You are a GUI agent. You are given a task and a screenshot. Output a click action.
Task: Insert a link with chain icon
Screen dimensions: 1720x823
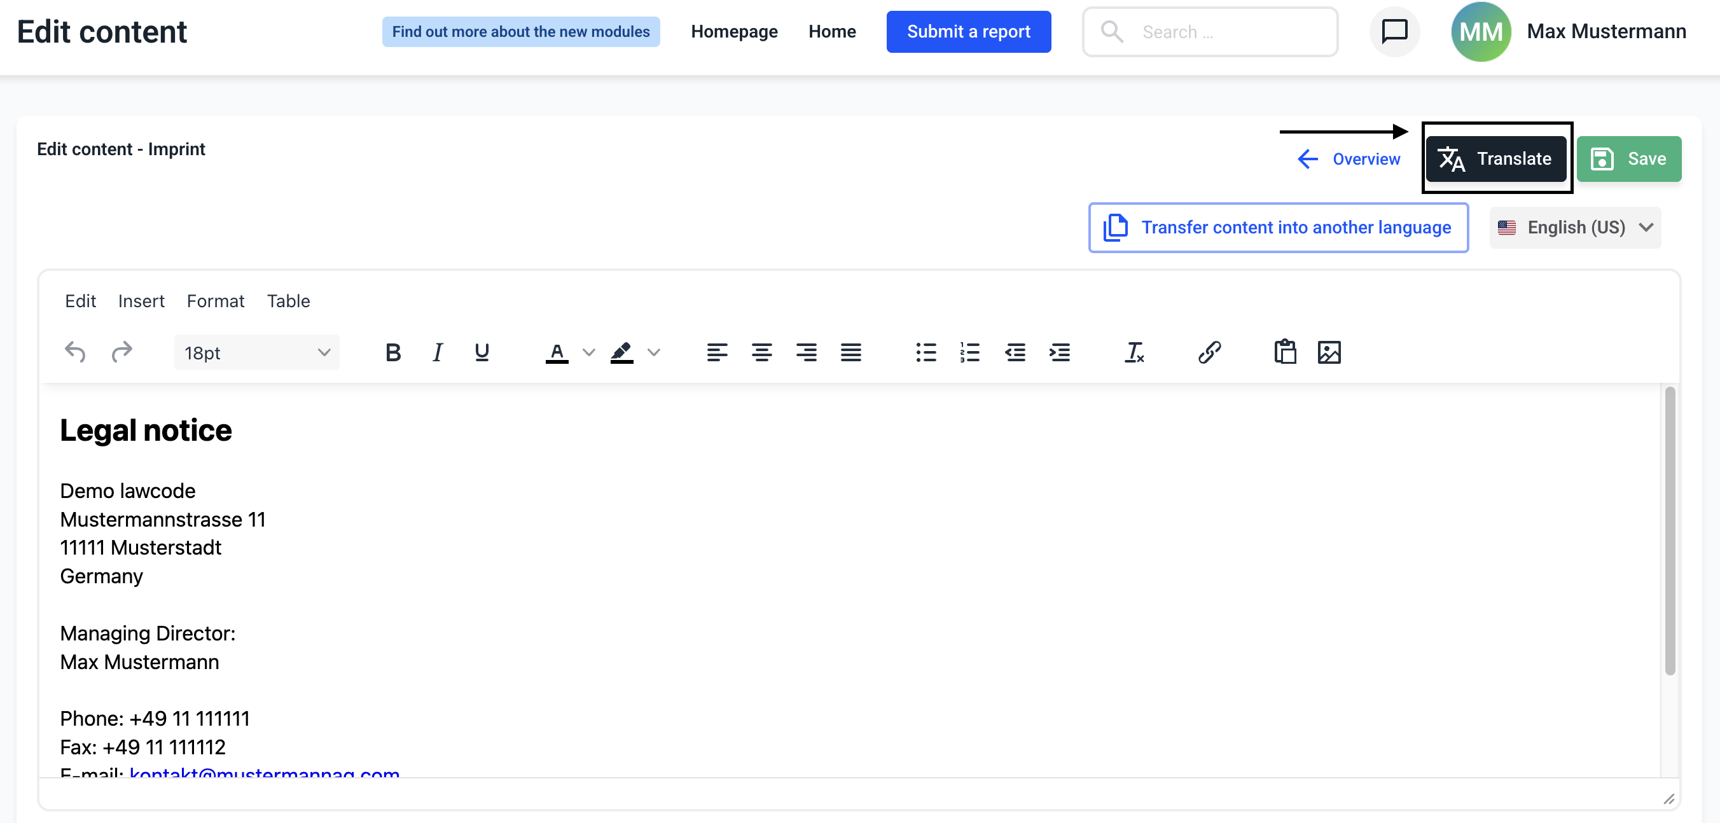[x=1209, y=352]
